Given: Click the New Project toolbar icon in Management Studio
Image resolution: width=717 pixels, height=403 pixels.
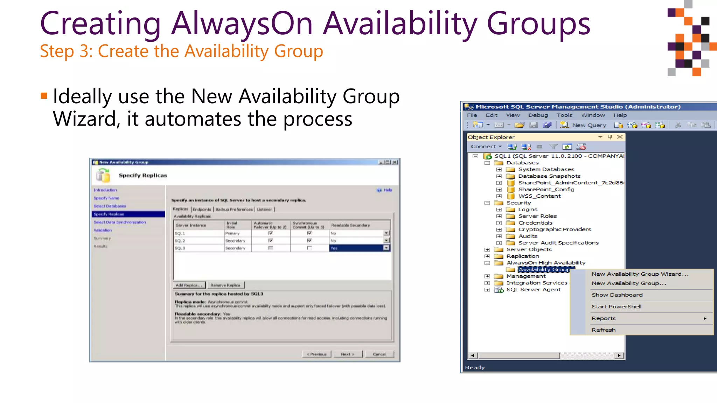Looking at the screenshot, I should 478,125.
